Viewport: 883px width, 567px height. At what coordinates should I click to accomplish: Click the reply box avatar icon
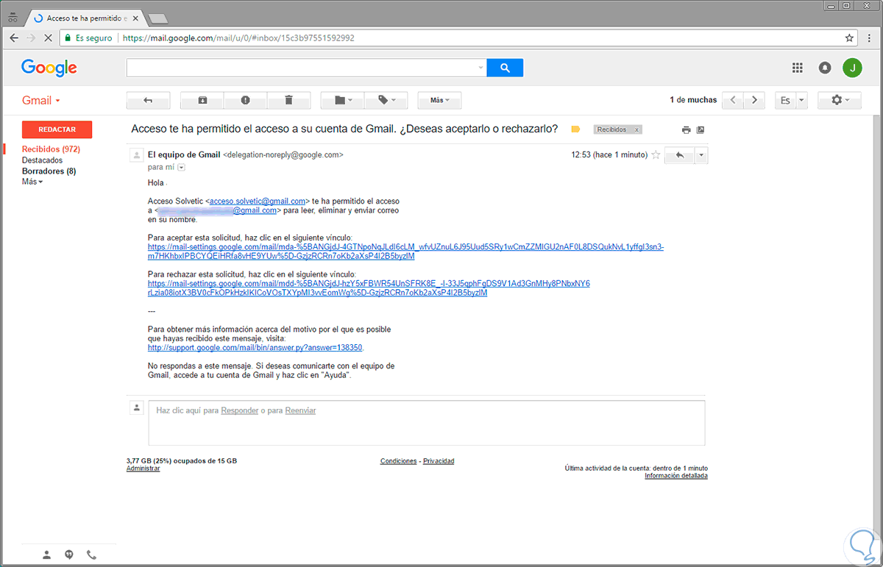click(136, 407)
